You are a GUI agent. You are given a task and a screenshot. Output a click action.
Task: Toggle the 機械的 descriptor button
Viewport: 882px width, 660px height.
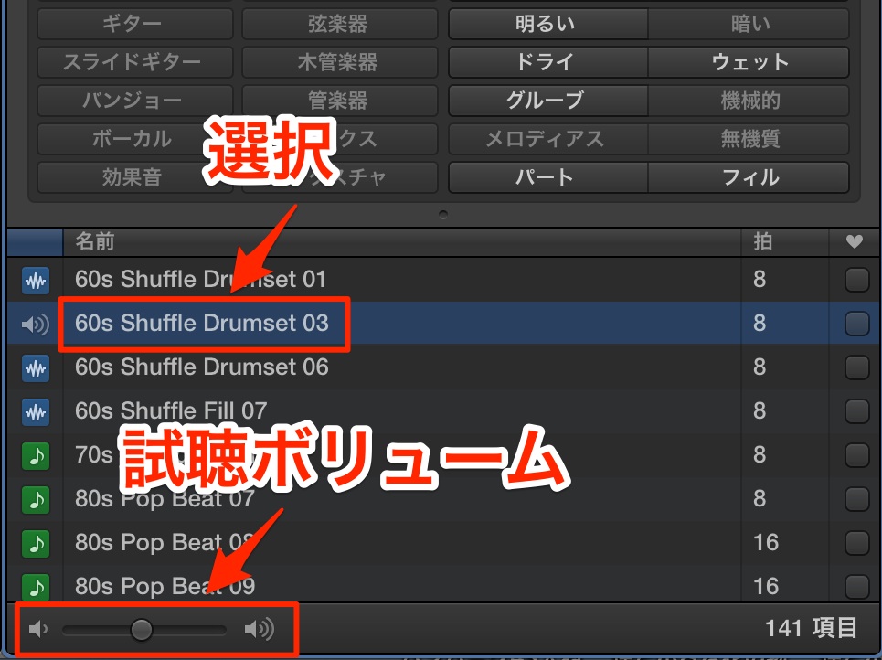[749, 101]
